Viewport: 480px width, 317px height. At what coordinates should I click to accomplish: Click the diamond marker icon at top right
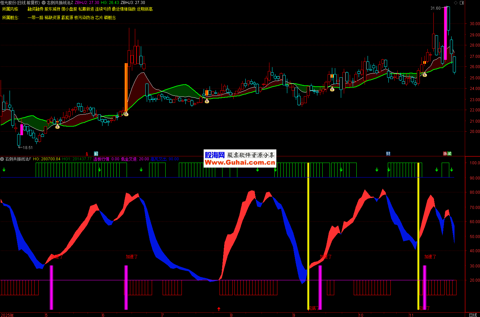point(456,3)
